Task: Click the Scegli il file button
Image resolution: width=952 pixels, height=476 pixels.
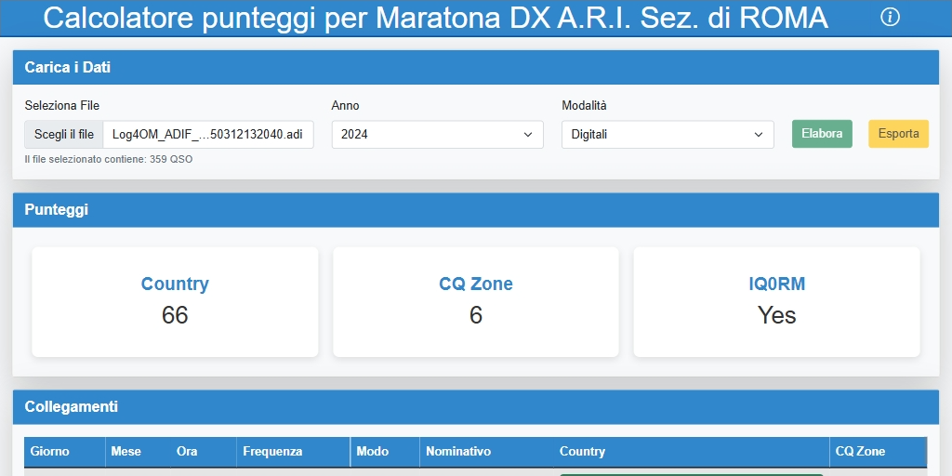Action: pos(64,134)
